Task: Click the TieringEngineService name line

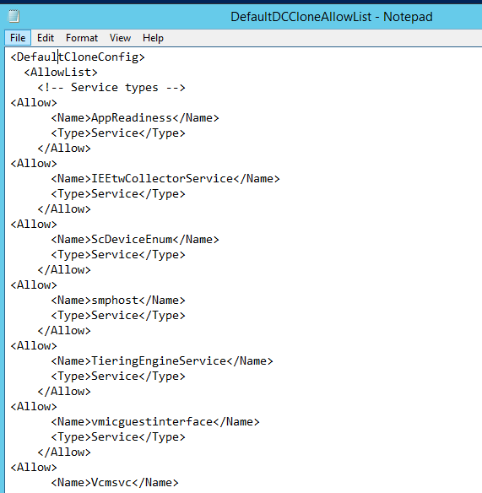Action: click(162, 361)
